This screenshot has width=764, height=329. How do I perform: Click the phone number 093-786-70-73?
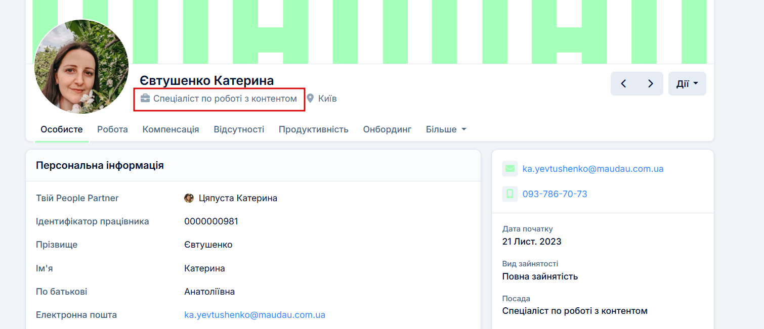tap(555, 194)
